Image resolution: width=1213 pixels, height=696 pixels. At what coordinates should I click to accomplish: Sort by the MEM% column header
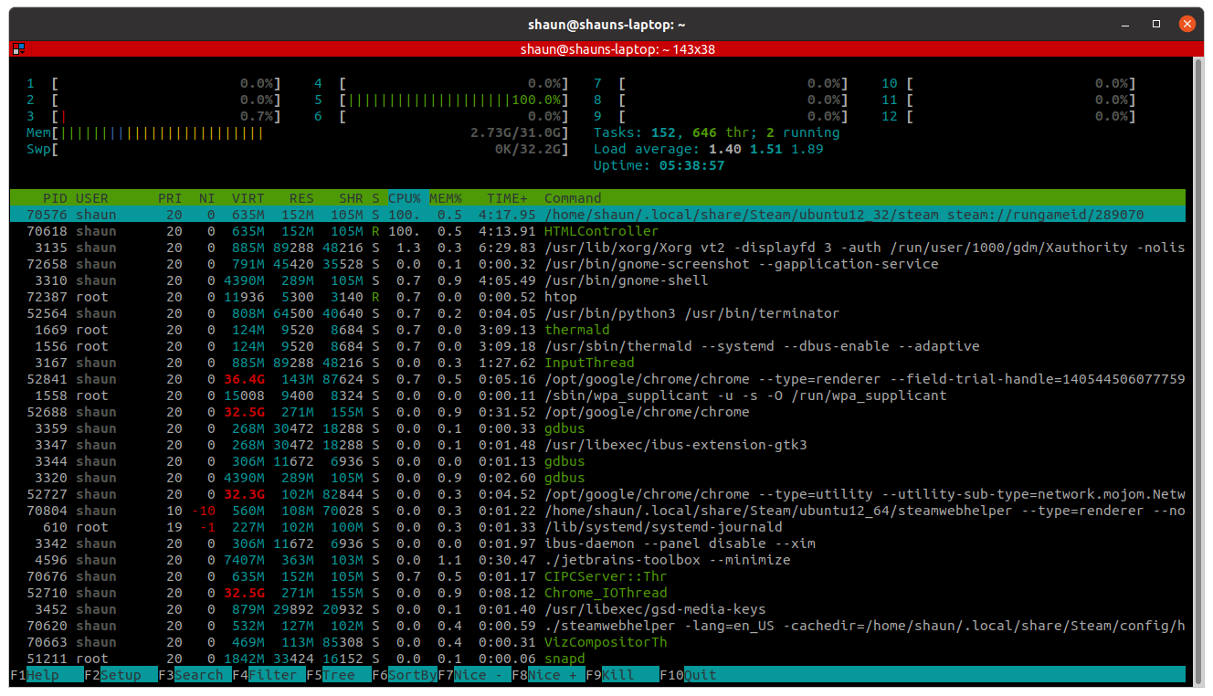[446, 198]
